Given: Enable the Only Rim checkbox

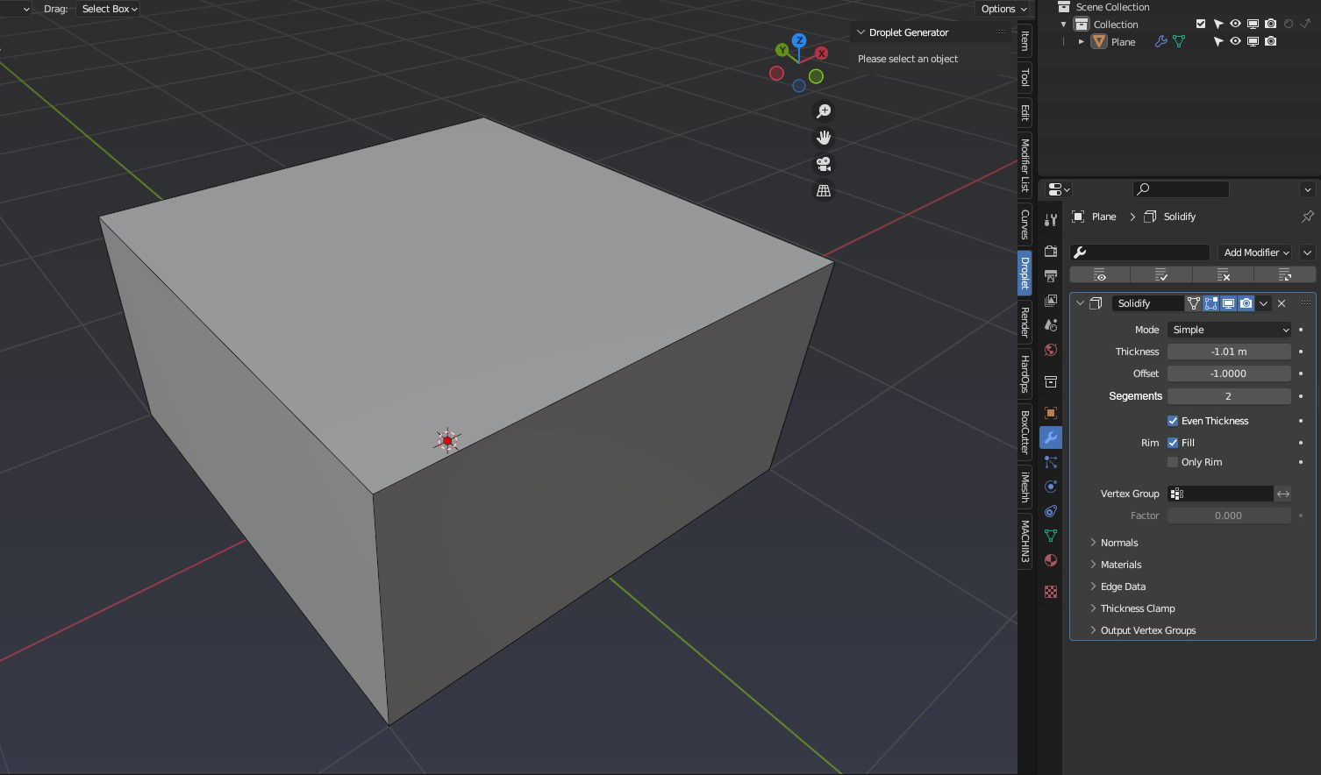Looking at the screenshot, I should [x=1173, y=462].
